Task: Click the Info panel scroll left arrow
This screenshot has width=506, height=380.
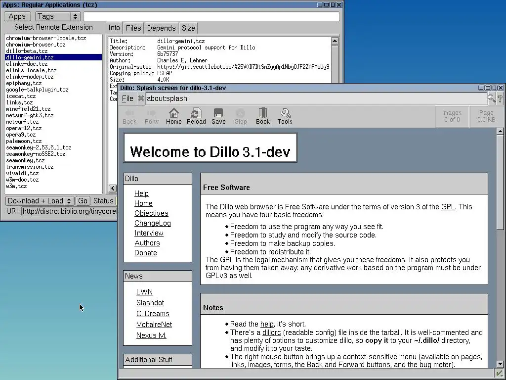Action: click(112, 188)
